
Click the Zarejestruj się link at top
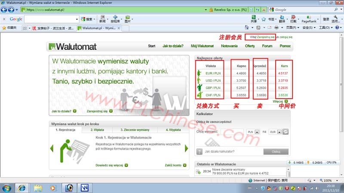point(266,37)
